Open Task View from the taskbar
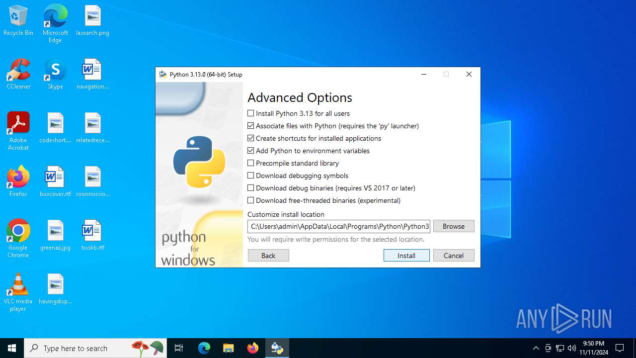This screenshot has width=636, height=358. (179, 348)
